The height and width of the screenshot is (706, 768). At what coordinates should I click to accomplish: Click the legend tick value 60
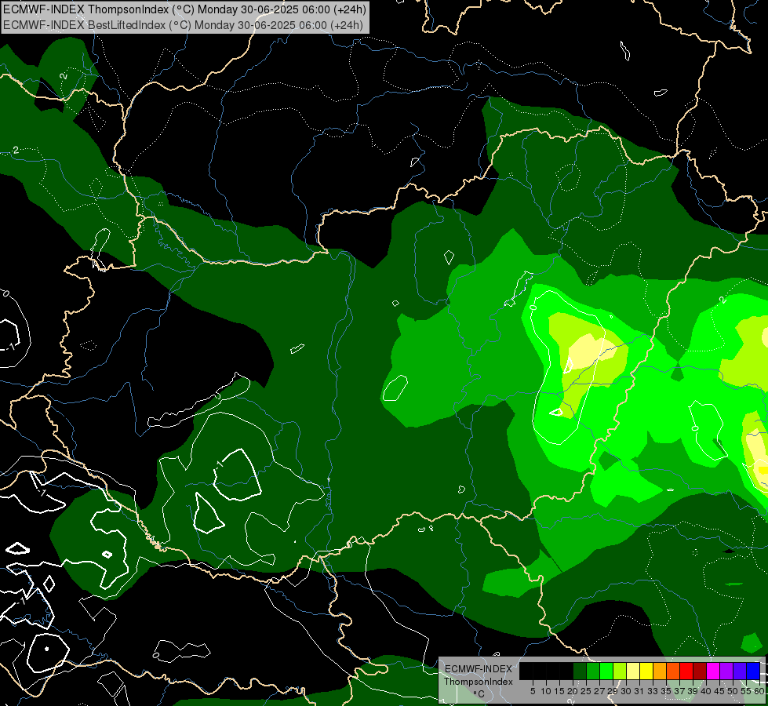point(759,691)
